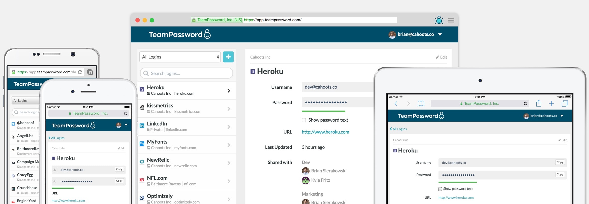This screenshot has height=204, width=589.
Task: Tap the iPad Safari tabs overview icon
Action: 565,104
